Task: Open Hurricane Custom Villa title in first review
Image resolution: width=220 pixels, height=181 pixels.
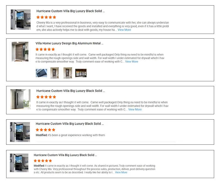Action: tap(70, 11)
